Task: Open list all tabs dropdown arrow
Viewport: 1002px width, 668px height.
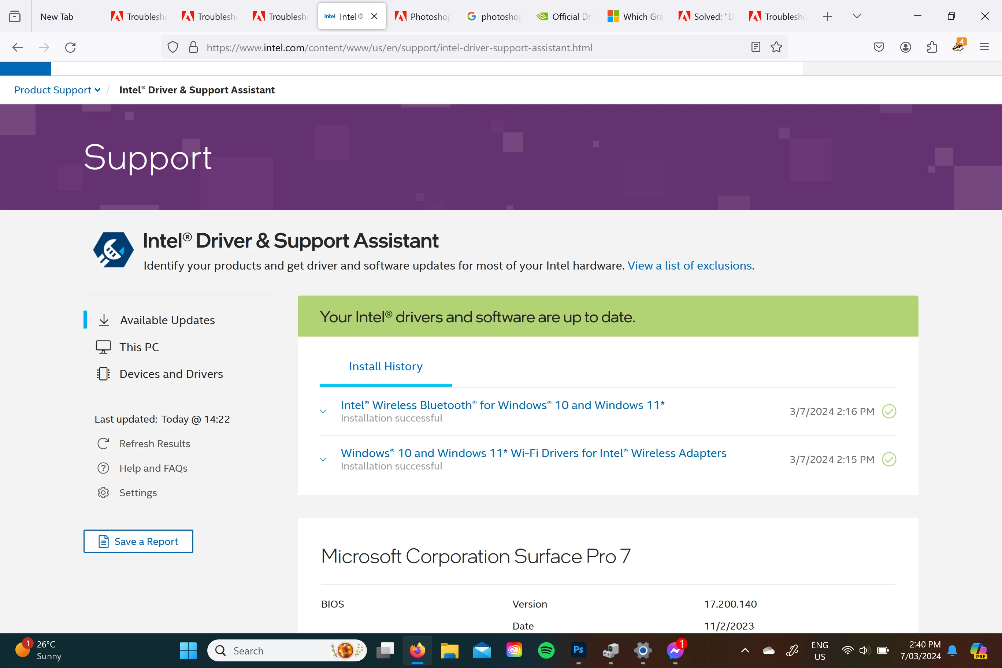Action: 857,16
